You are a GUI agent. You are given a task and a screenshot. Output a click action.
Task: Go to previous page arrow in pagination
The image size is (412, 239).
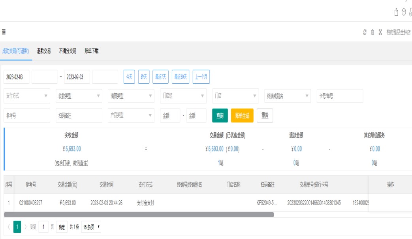pos(9,227)
